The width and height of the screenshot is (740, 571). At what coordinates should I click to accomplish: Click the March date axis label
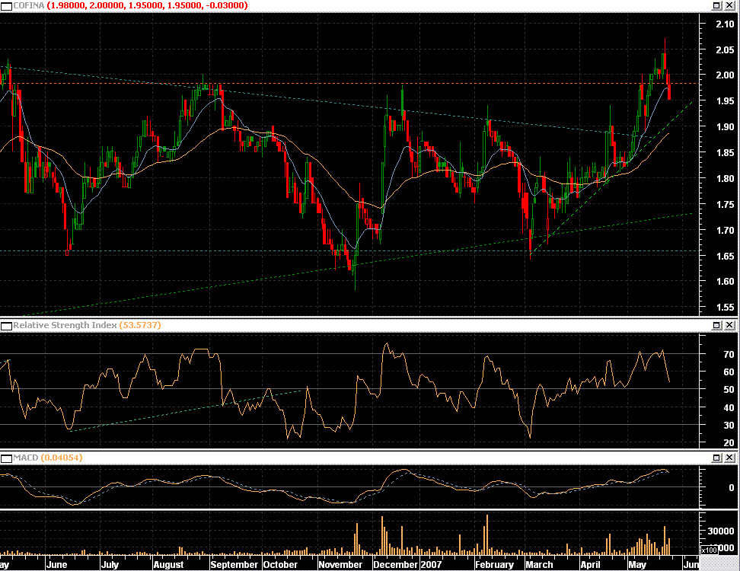tap(540, 565)
